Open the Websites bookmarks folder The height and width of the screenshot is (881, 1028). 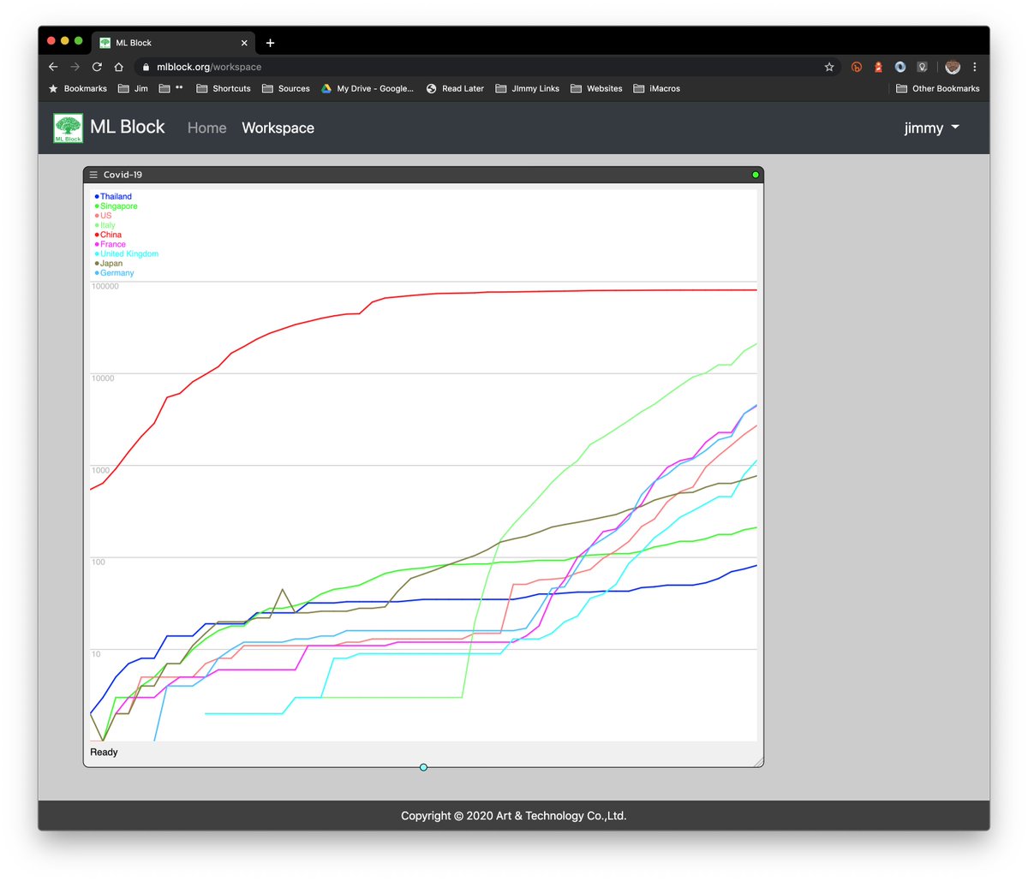tap(596, 88)
